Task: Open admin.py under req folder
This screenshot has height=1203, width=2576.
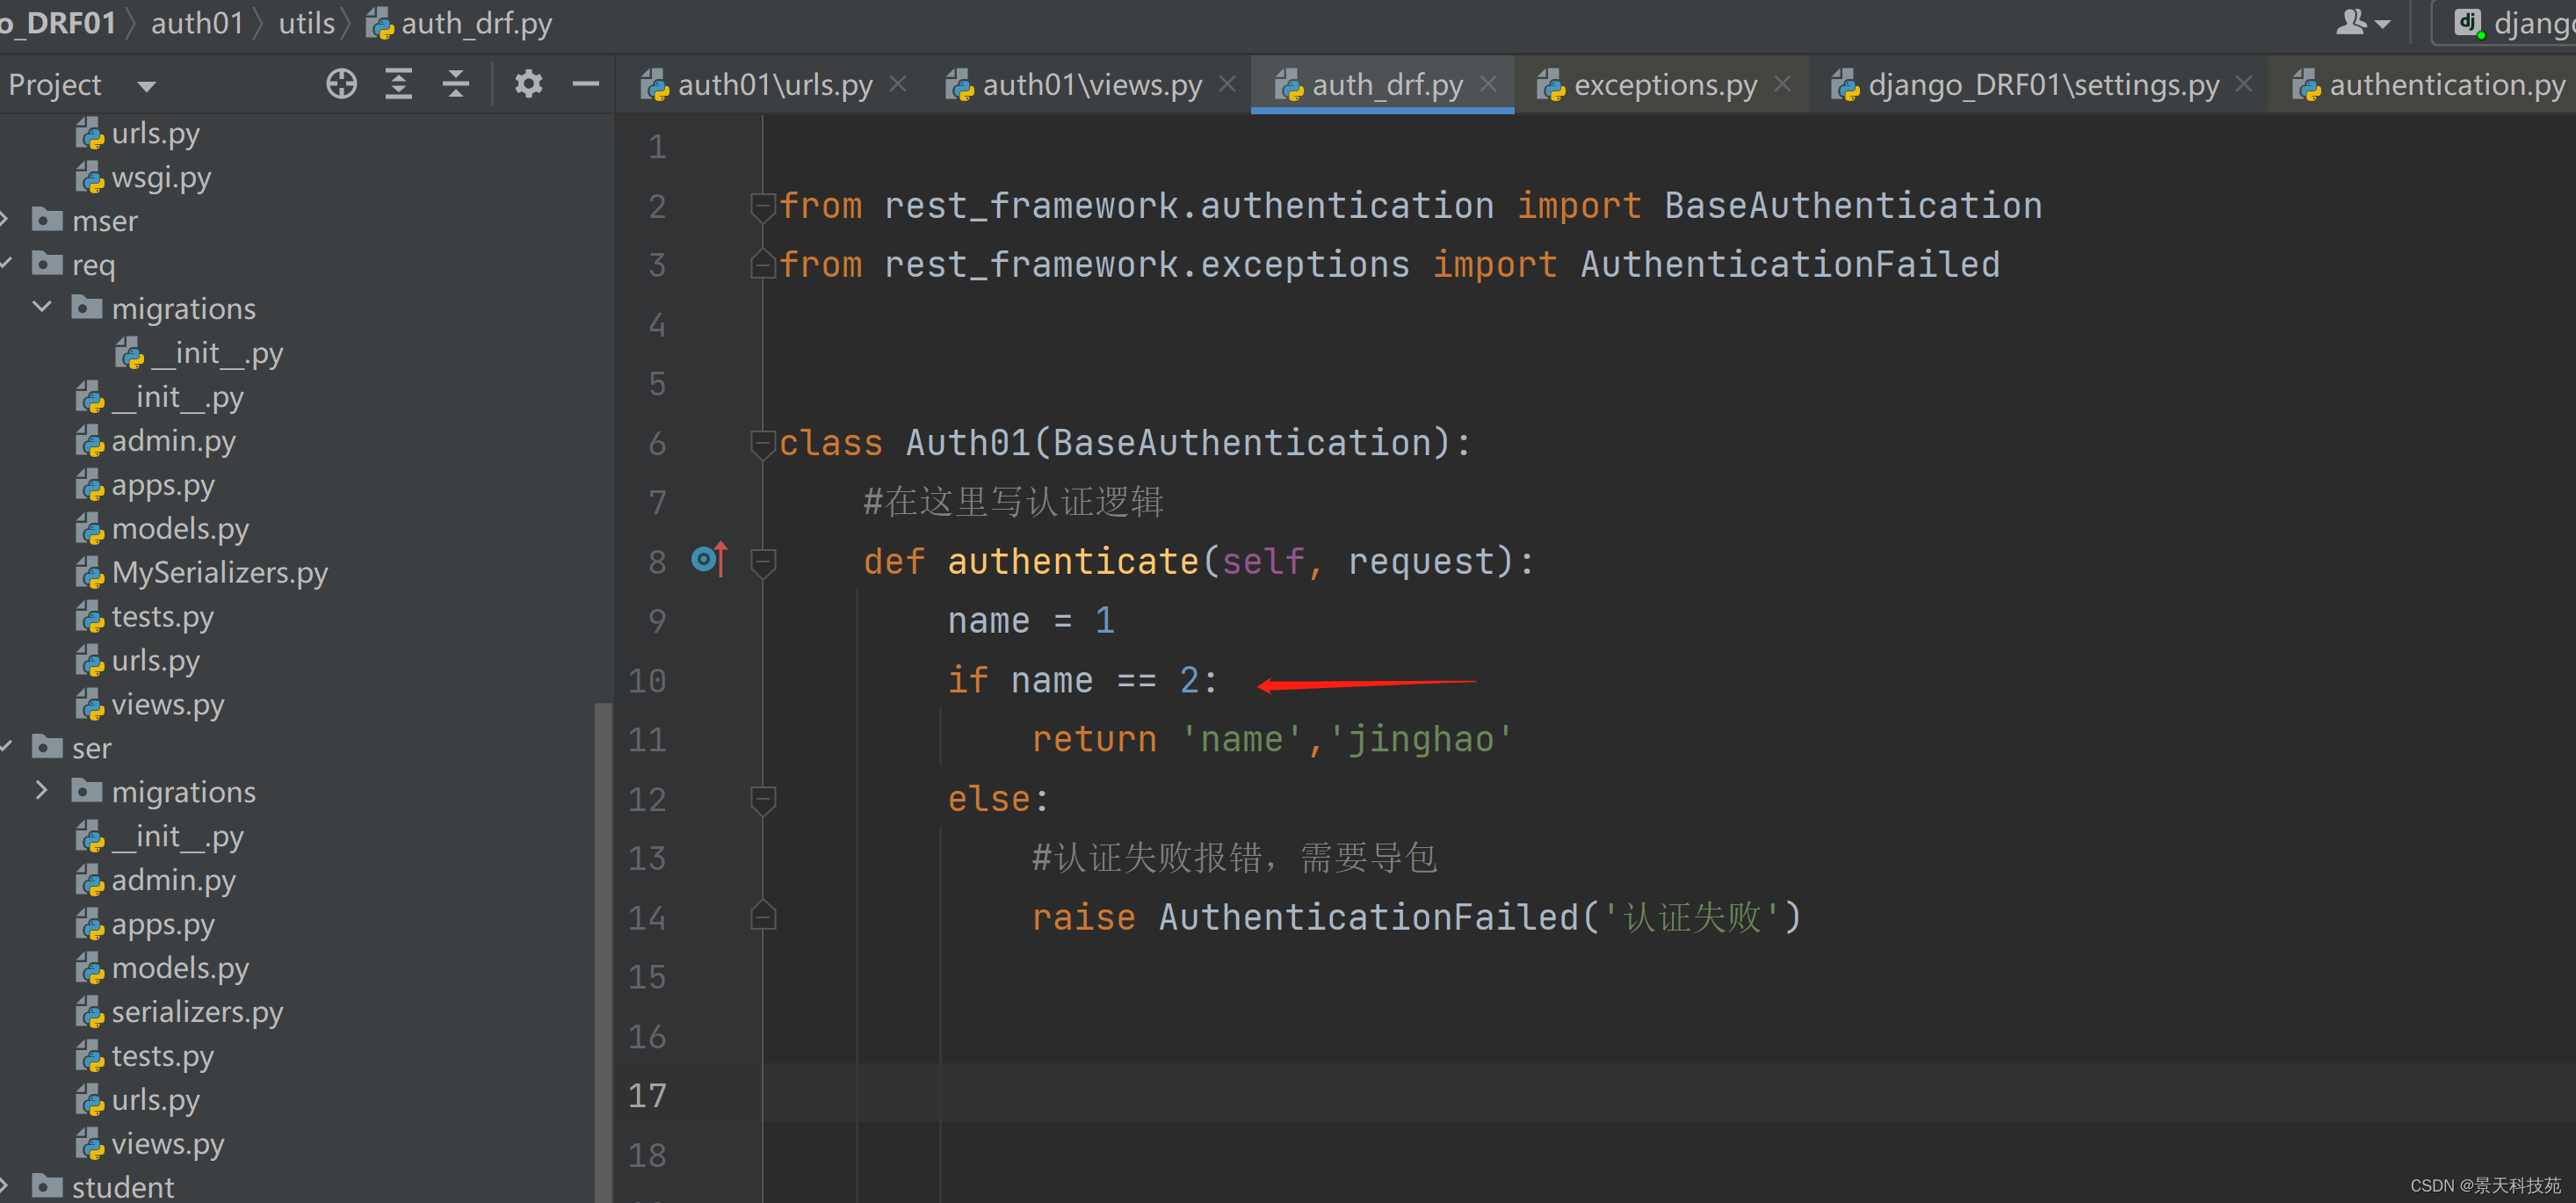Action: pos(173,441)
